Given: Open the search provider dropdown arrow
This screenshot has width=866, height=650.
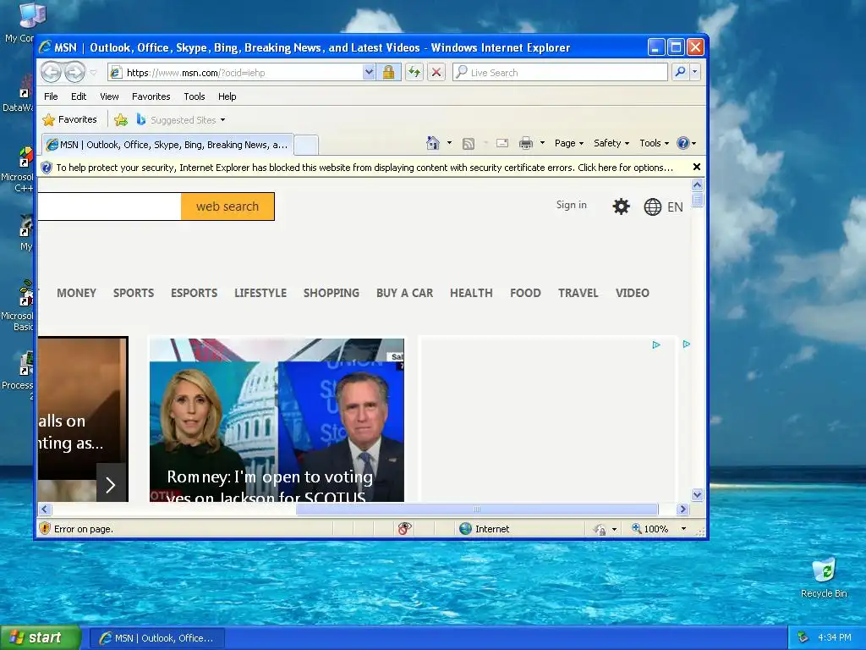Looking at the screenshot, I should coord(695,73).
